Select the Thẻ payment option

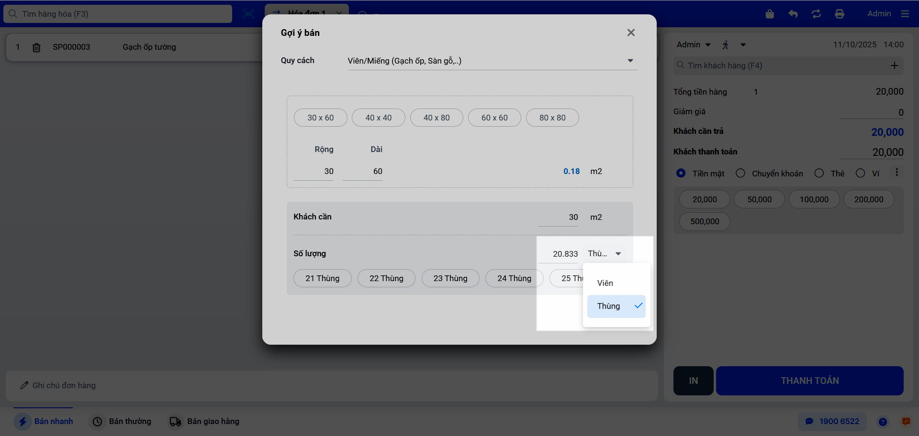pyautogui.click(x=819, y=173)
